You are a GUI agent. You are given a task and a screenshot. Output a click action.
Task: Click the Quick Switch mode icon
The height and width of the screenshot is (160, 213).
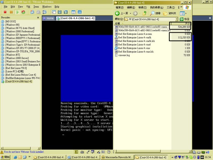coord(60,12)
